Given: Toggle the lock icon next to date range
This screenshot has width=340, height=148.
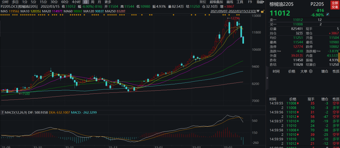Looking at the screenshot, I should [262, 11].
